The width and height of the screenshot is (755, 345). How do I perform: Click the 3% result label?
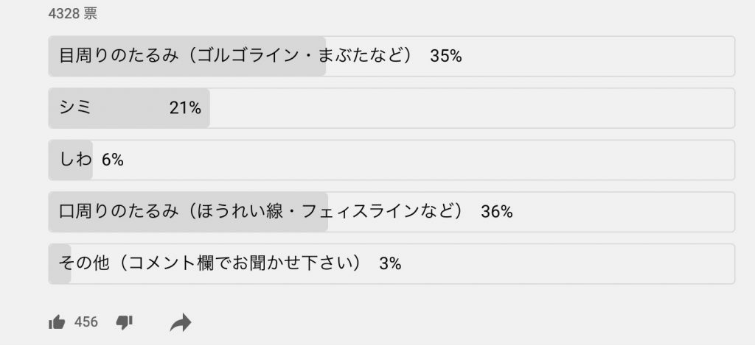[x=390, y=264]
